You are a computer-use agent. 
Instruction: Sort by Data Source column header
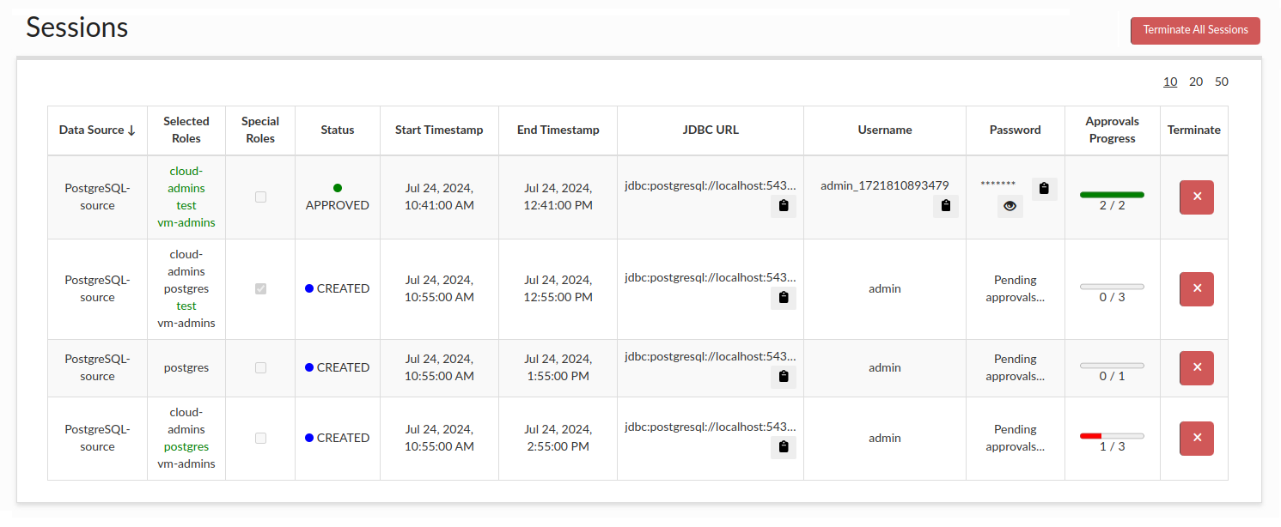[x=97, y=130]
